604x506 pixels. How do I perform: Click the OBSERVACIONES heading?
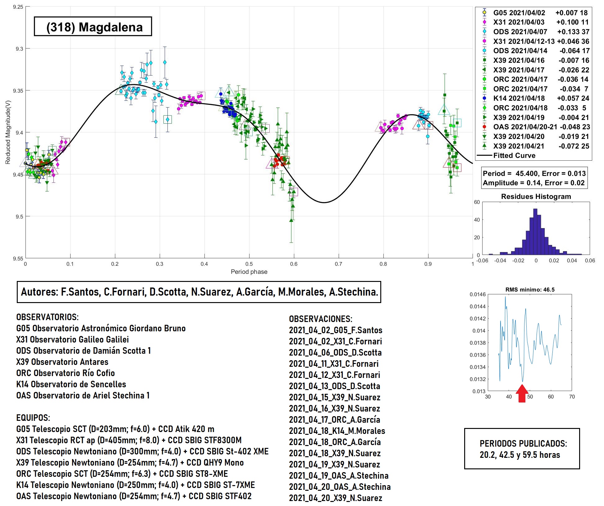(321, 319)
